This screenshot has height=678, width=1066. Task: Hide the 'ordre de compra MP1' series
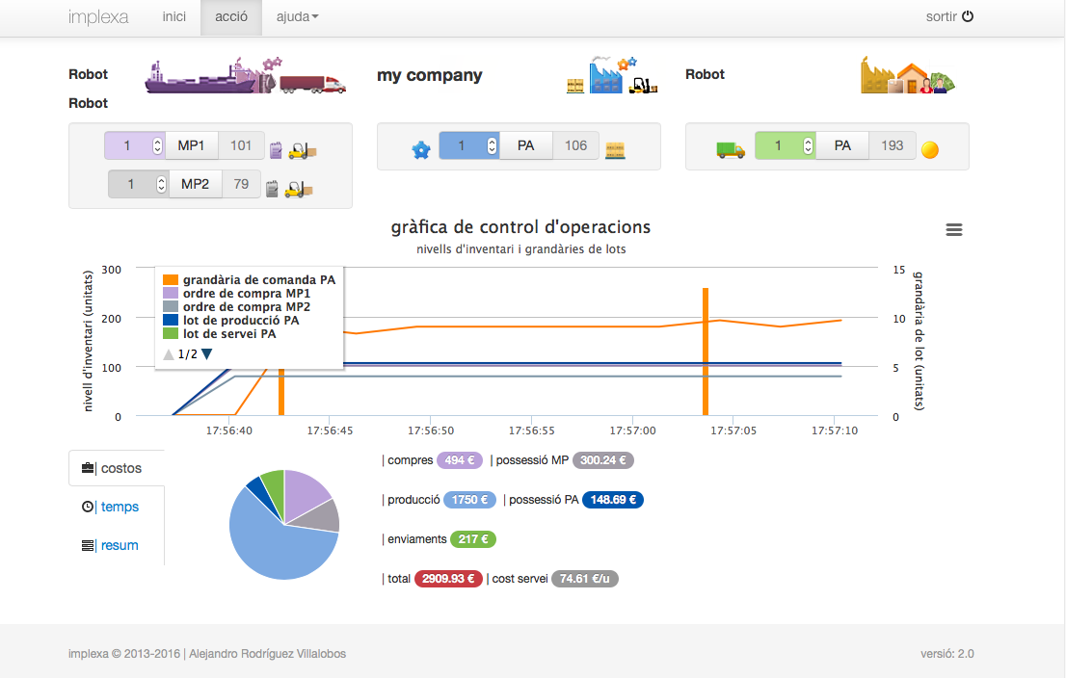(x=246, y=293)
